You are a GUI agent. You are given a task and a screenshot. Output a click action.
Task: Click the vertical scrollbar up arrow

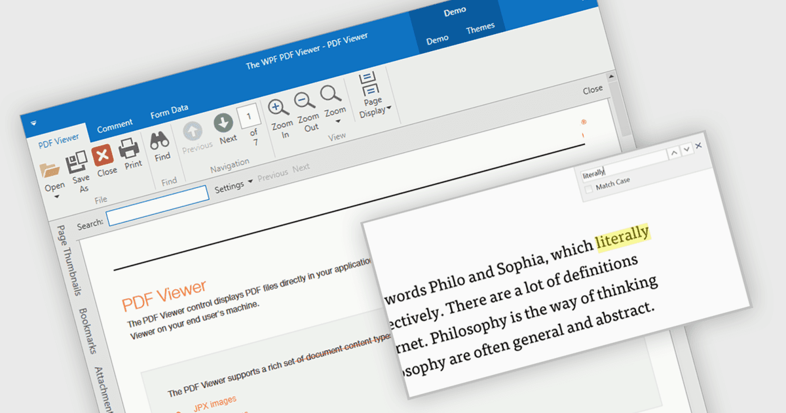[611, 77]
